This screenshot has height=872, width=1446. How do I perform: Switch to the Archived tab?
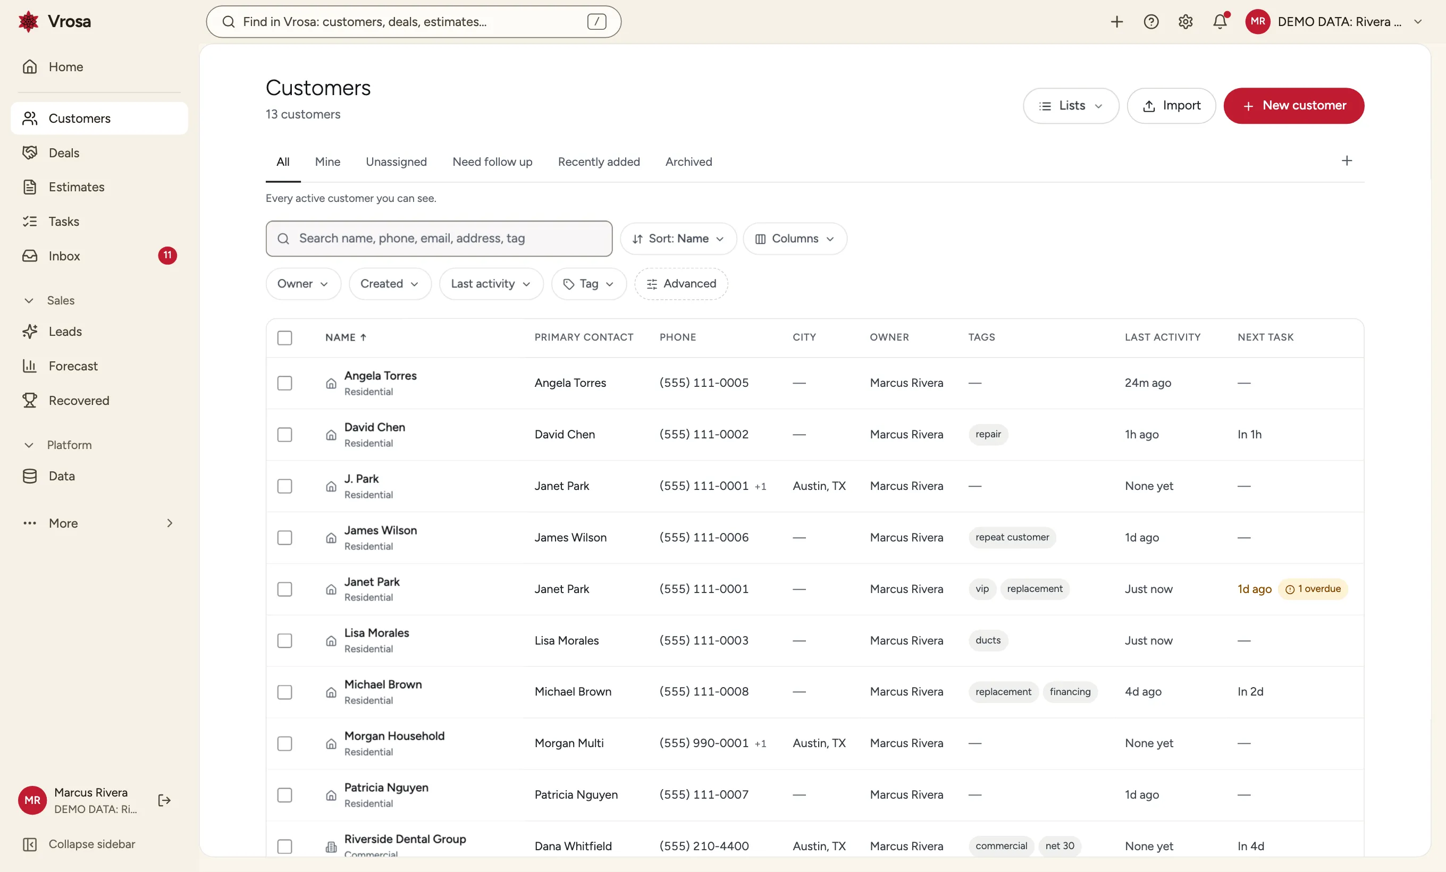(688, 162)
